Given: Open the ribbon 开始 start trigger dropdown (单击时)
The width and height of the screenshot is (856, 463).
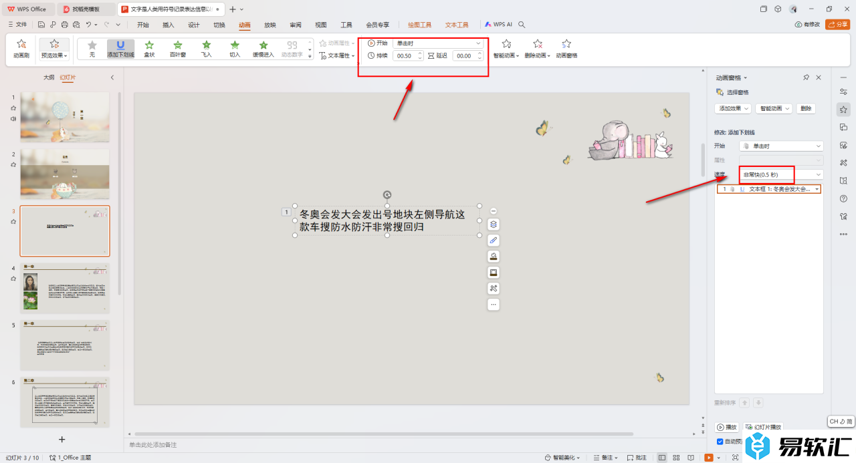Looking at the screenshot, I should [x=437, y=43].
